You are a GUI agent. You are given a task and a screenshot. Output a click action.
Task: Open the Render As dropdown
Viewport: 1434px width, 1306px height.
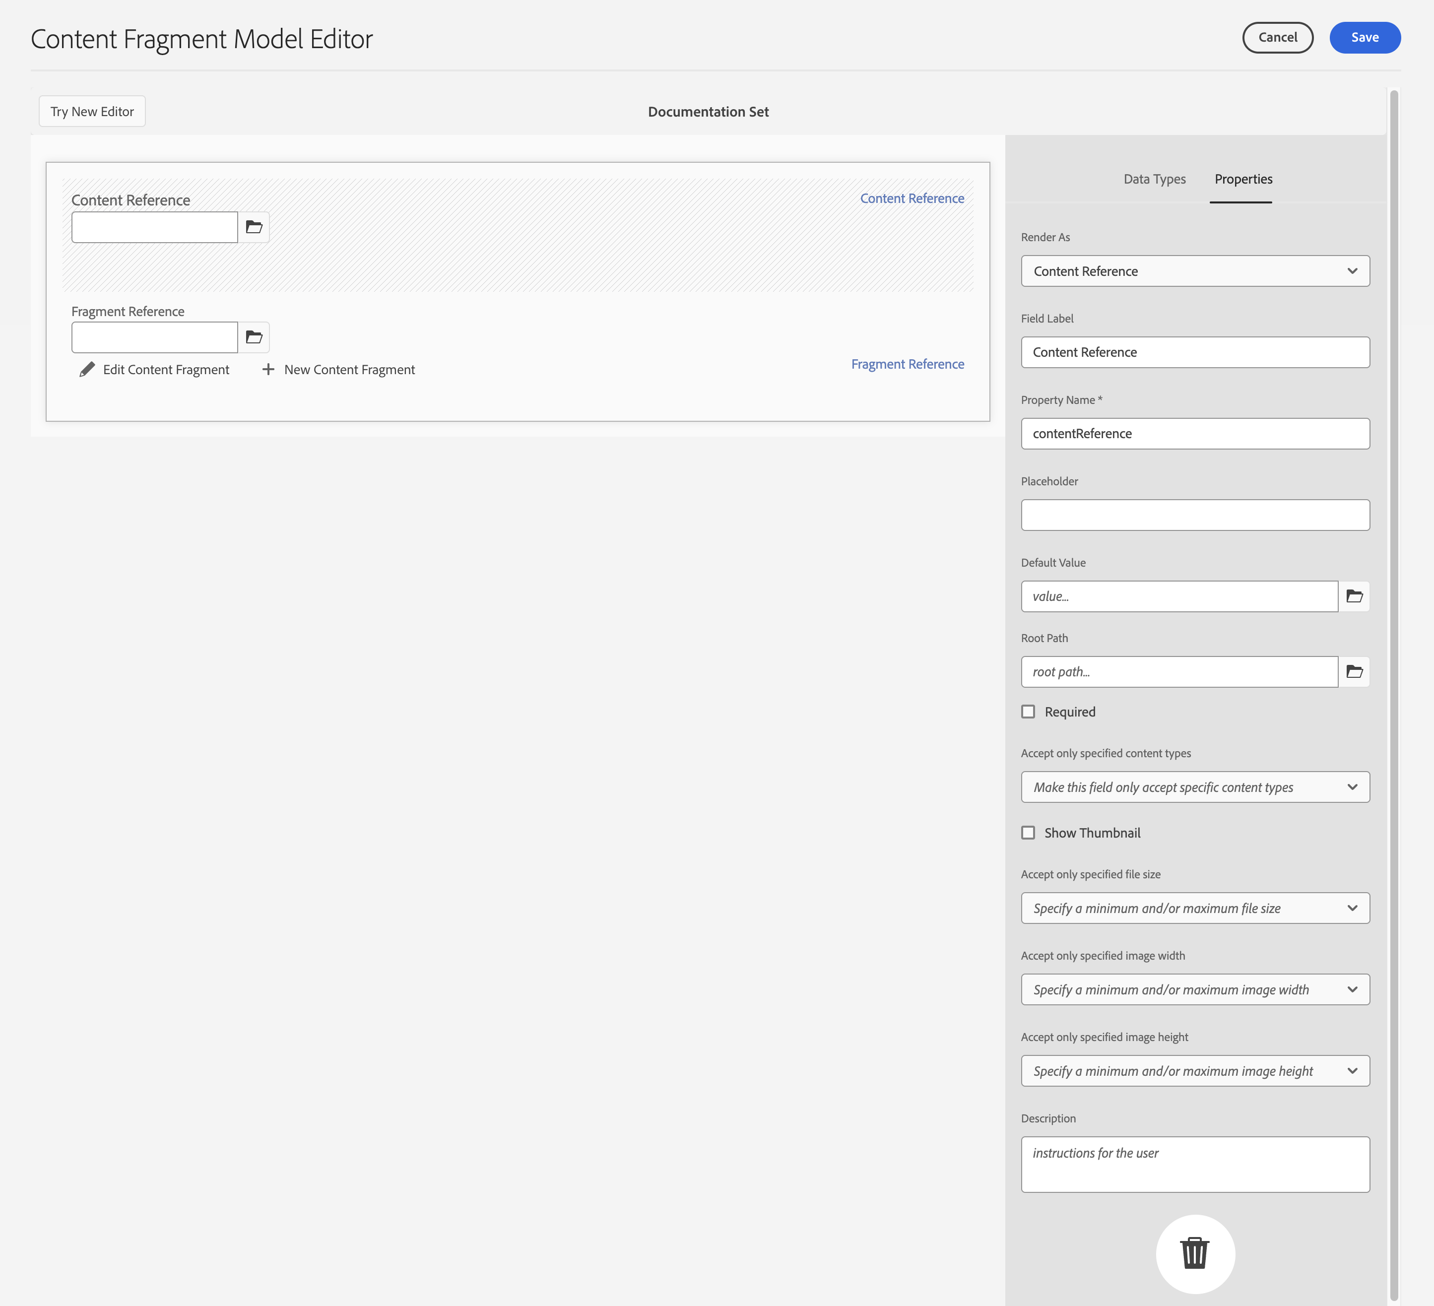(x=1195, y=271)
